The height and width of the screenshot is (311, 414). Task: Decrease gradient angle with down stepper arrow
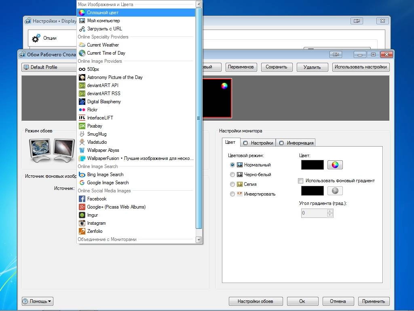click(330, 215)
